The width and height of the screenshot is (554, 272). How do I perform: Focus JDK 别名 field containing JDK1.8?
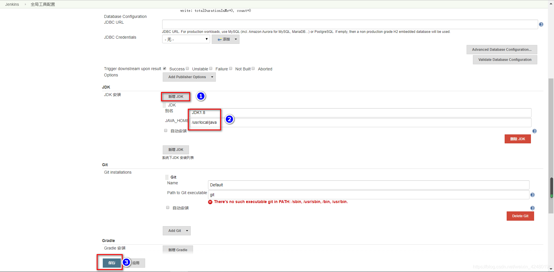coord(361,113)
